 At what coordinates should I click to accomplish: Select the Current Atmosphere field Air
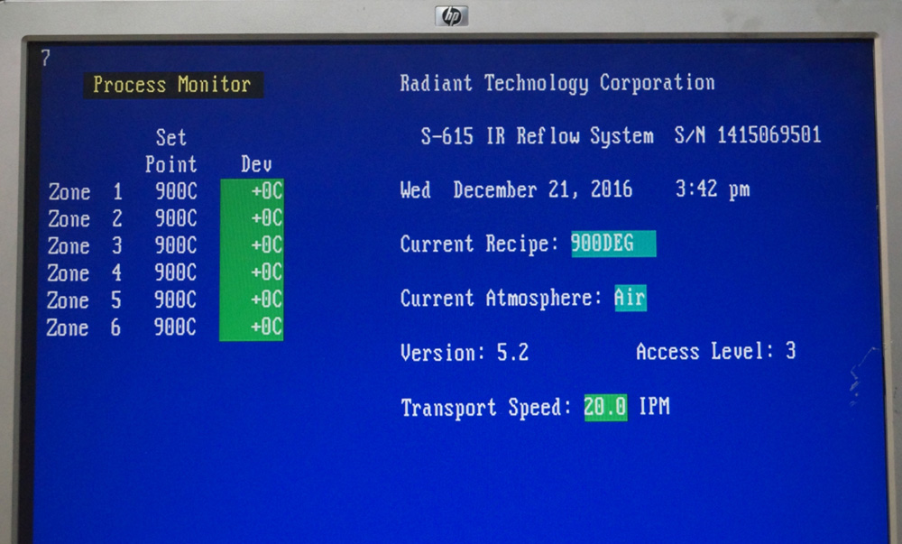point(630,298)
